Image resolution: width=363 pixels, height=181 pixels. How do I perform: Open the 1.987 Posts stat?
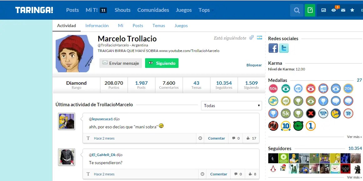[141, 85]
